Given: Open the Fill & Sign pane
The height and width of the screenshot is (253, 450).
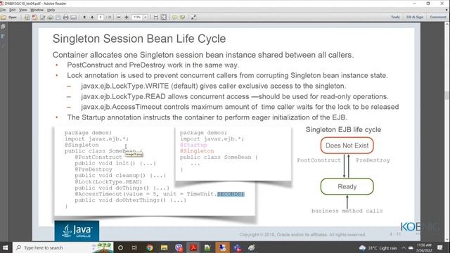Looking at the screenshot, I should (415, 18).
